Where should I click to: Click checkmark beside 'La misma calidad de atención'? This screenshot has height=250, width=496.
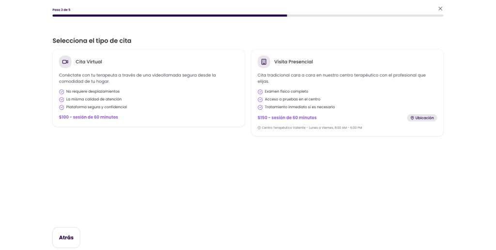62,100
